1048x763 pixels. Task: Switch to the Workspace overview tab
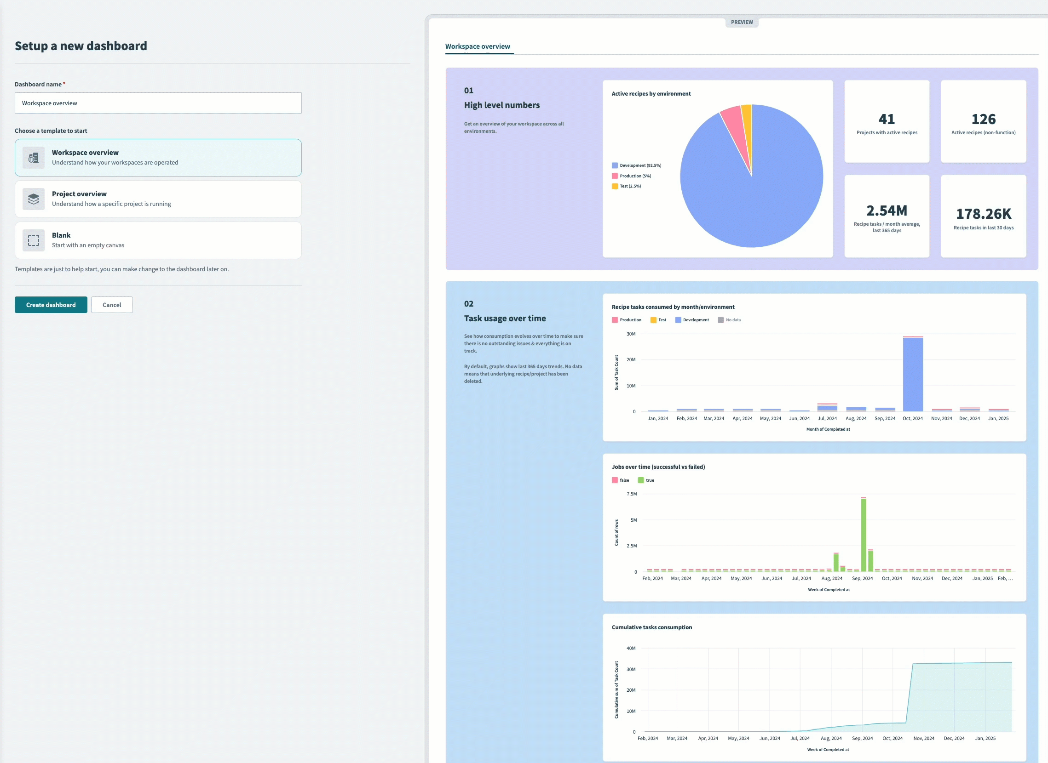pyautogui.click(x=478, y=46)
